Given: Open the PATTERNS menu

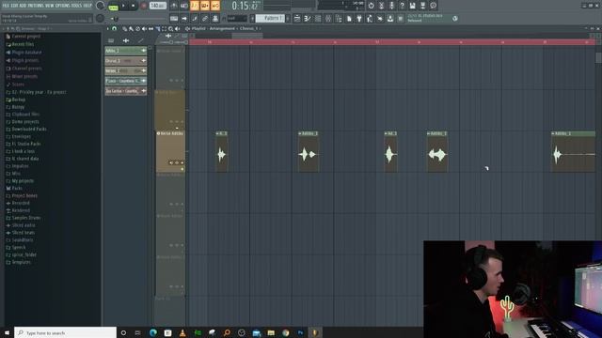Looking at the screenshot, I should pos(37,6).
